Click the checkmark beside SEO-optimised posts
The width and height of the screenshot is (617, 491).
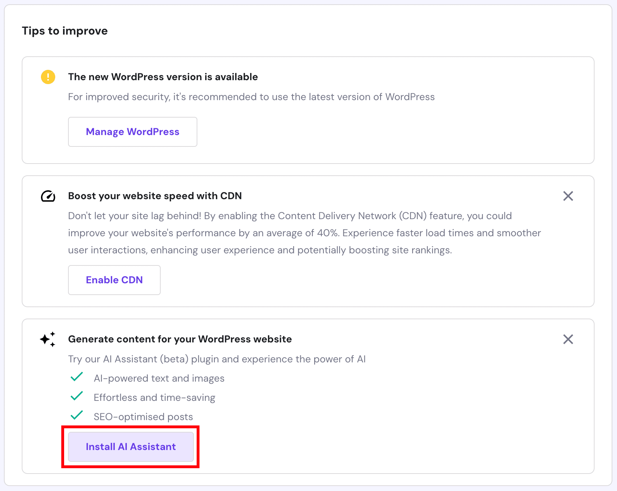tap(76, 415)
